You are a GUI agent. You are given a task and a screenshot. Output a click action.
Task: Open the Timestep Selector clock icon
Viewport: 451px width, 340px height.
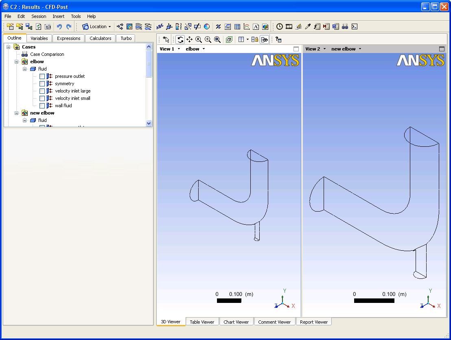(280, 26)
